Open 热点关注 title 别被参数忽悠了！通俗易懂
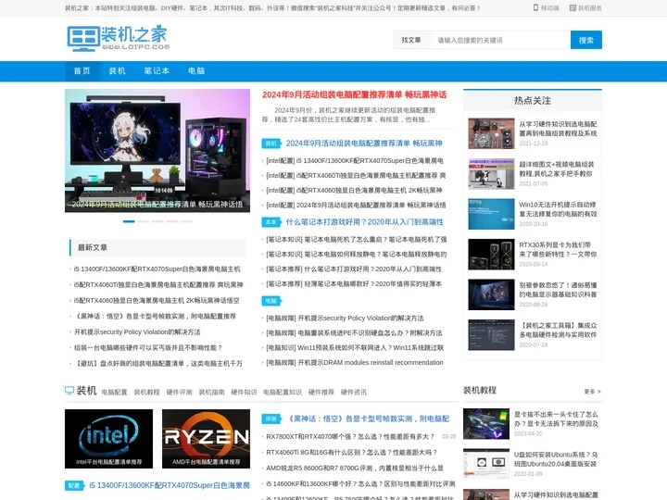This screenshot has width=667, height=500. [558, 290]
